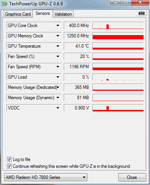150x185 pixels.
Task: Toggle the Log to file checkbox
Action: click(9, 159)
